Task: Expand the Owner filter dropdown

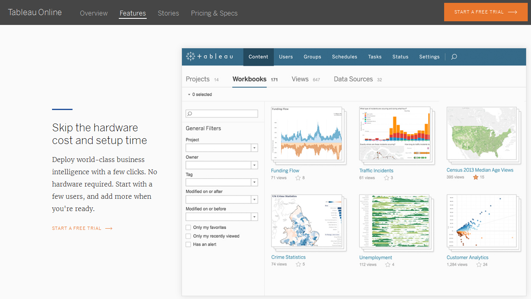Action: [x=254, y=165]
